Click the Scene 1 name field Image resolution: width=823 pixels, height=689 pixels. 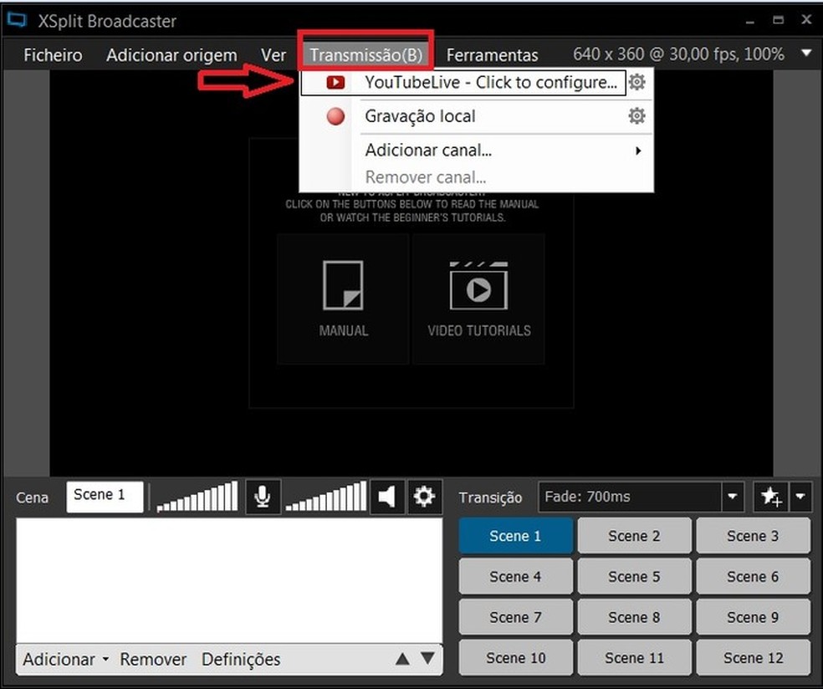pos(105,495)
